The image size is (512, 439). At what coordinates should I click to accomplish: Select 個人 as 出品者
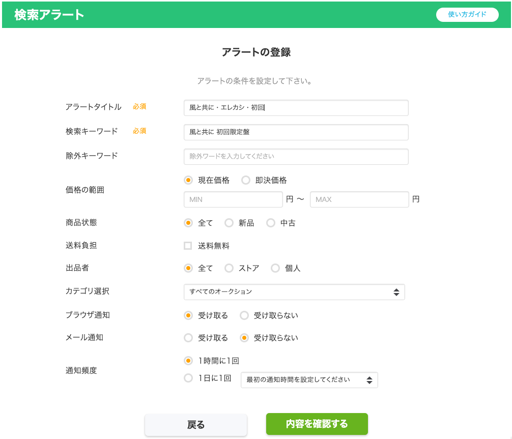pos(275,268)
